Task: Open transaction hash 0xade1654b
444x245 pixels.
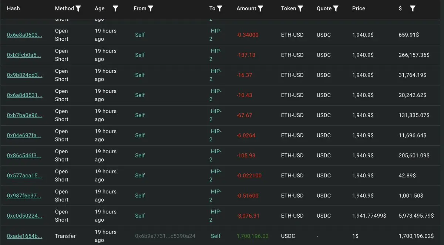Action: (24, 236)
